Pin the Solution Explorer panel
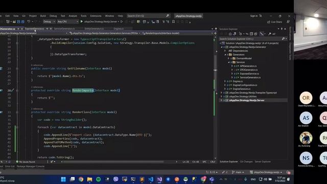 click(x=282, y=29)
